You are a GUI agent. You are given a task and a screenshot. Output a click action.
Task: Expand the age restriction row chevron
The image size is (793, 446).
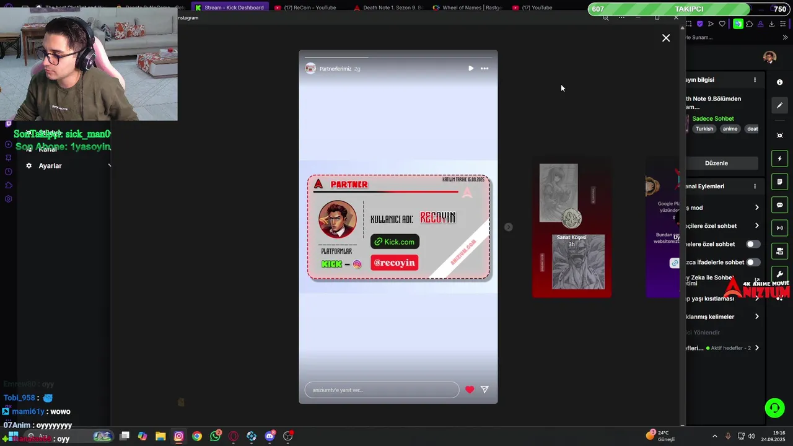pos(756,299)
